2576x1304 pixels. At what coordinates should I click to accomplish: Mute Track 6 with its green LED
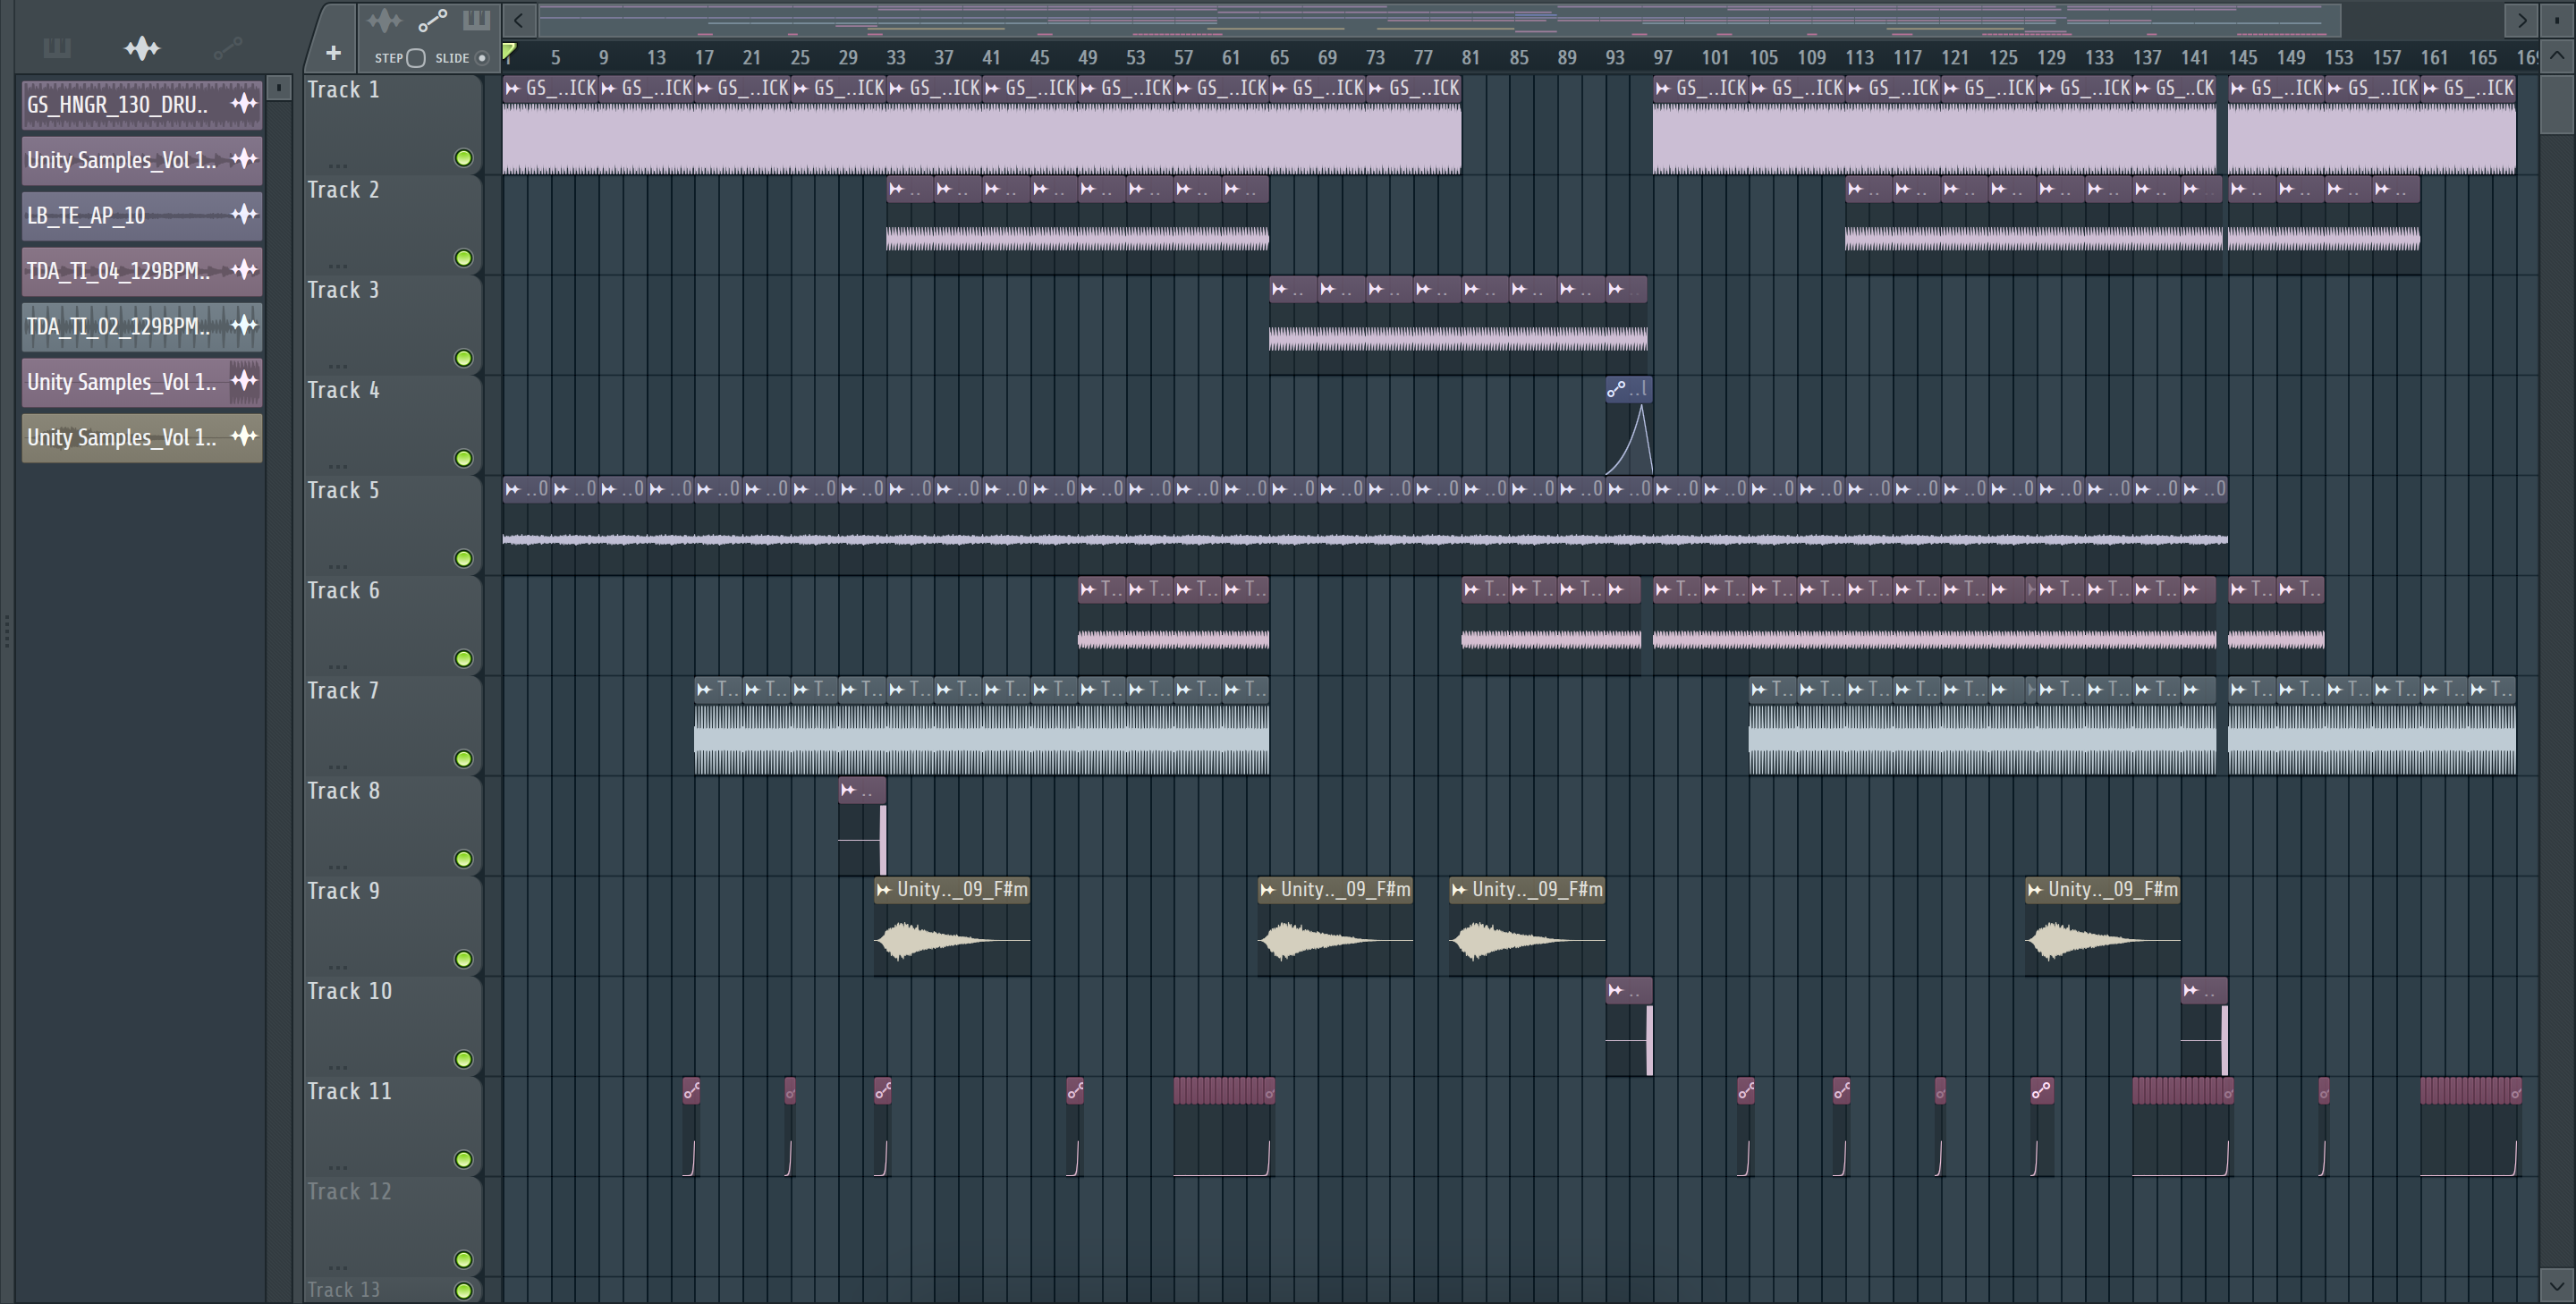(463, 659)
